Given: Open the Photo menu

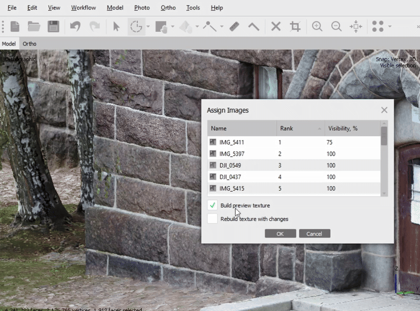Looking at the screenshot, I should click(x=142, y=8).
